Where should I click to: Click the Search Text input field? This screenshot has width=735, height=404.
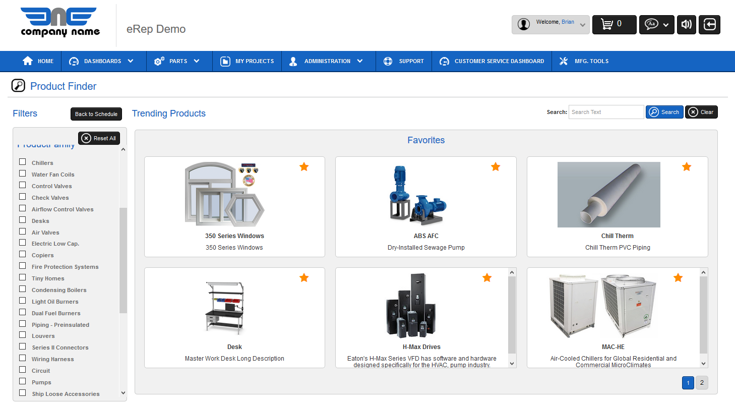point(606,112)
